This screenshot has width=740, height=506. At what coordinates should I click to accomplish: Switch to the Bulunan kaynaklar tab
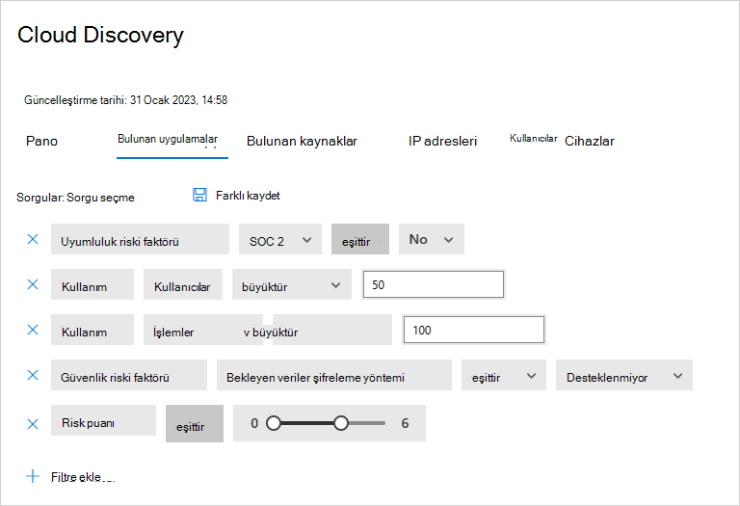(x=302, y=141)
